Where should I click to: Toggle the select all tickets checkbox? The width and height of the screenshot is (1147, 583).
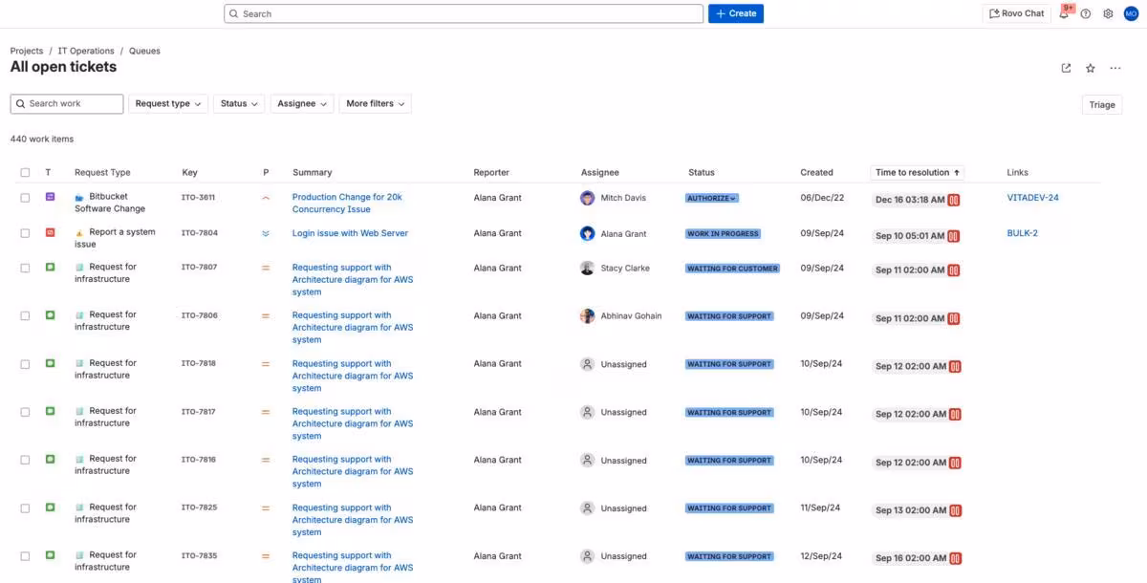pos(25,173)
